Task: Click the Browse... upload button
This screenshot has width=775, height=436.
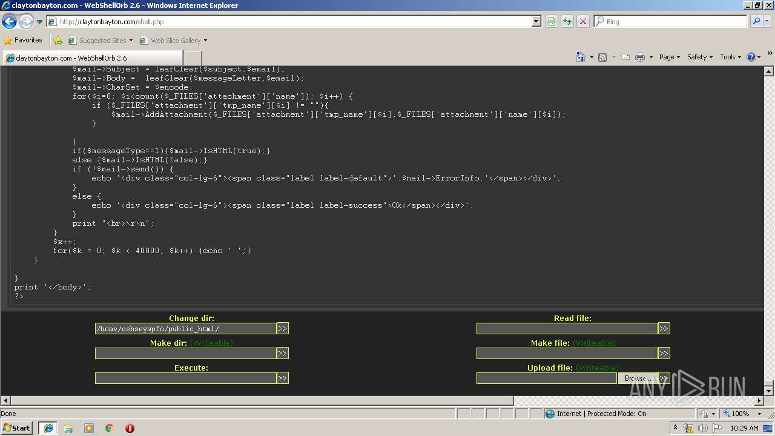Action: click(638, 378)
